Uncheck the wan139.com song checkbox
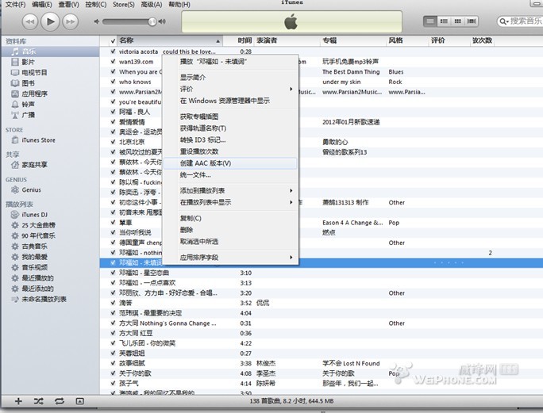543x413 pixels. point(113,62)
